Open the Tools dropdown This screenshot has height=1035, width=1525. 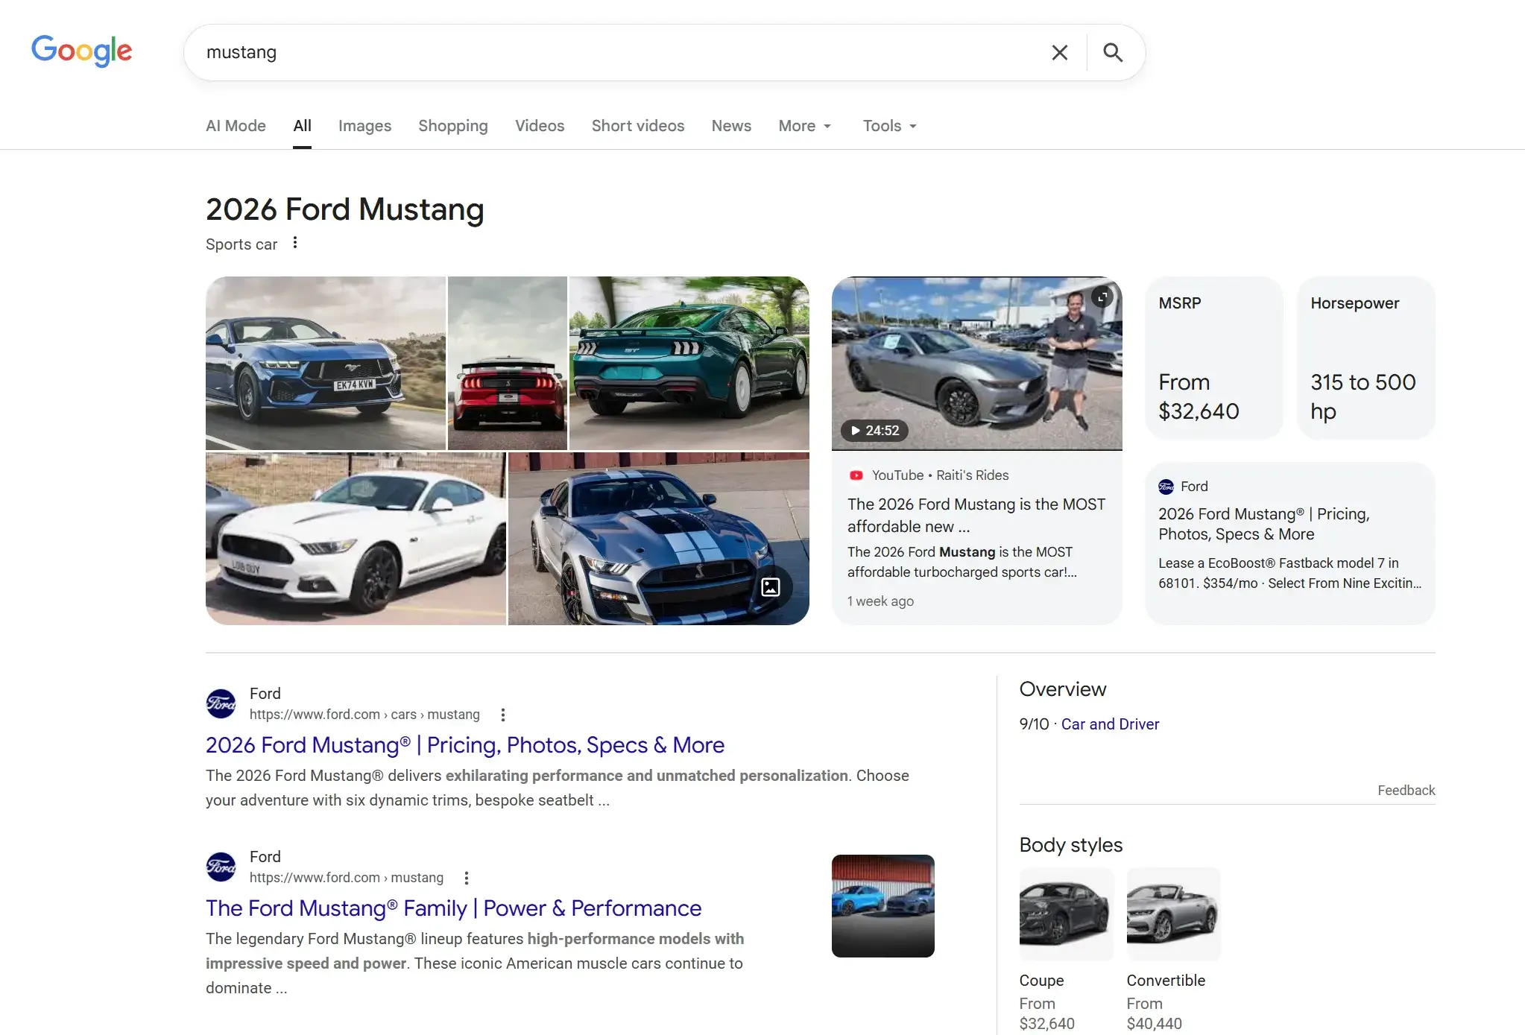[x=888, y=125]
